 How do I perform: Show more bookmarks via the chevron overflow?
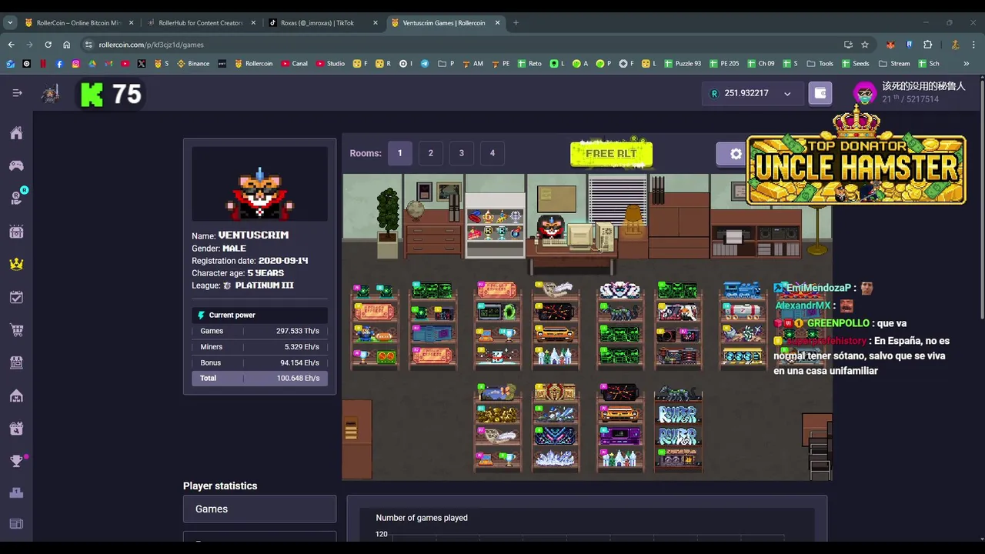(x=966, y=64)
